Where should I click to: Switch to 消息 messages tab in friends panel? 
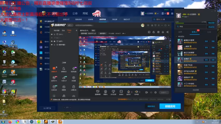click(x=180, y=32)
